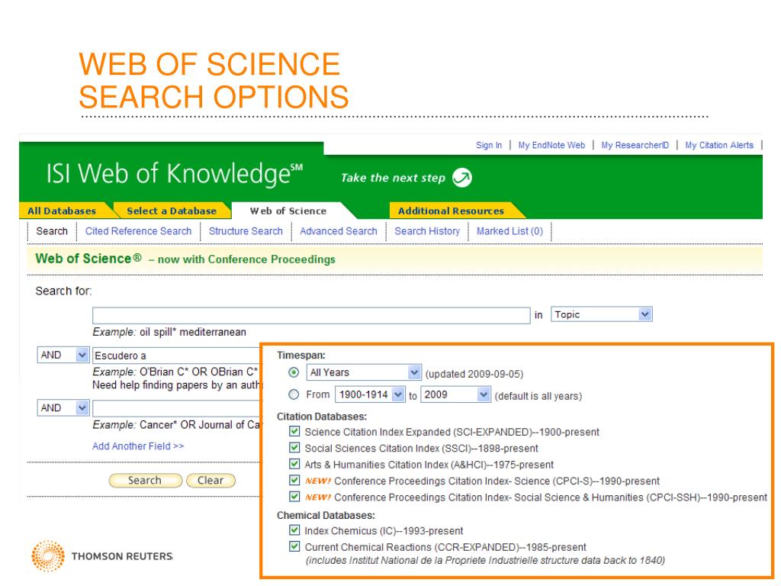The height and width of the screenshot is (586, 781).
Task: Click the Search button
Action: click(x=145, y=481)
